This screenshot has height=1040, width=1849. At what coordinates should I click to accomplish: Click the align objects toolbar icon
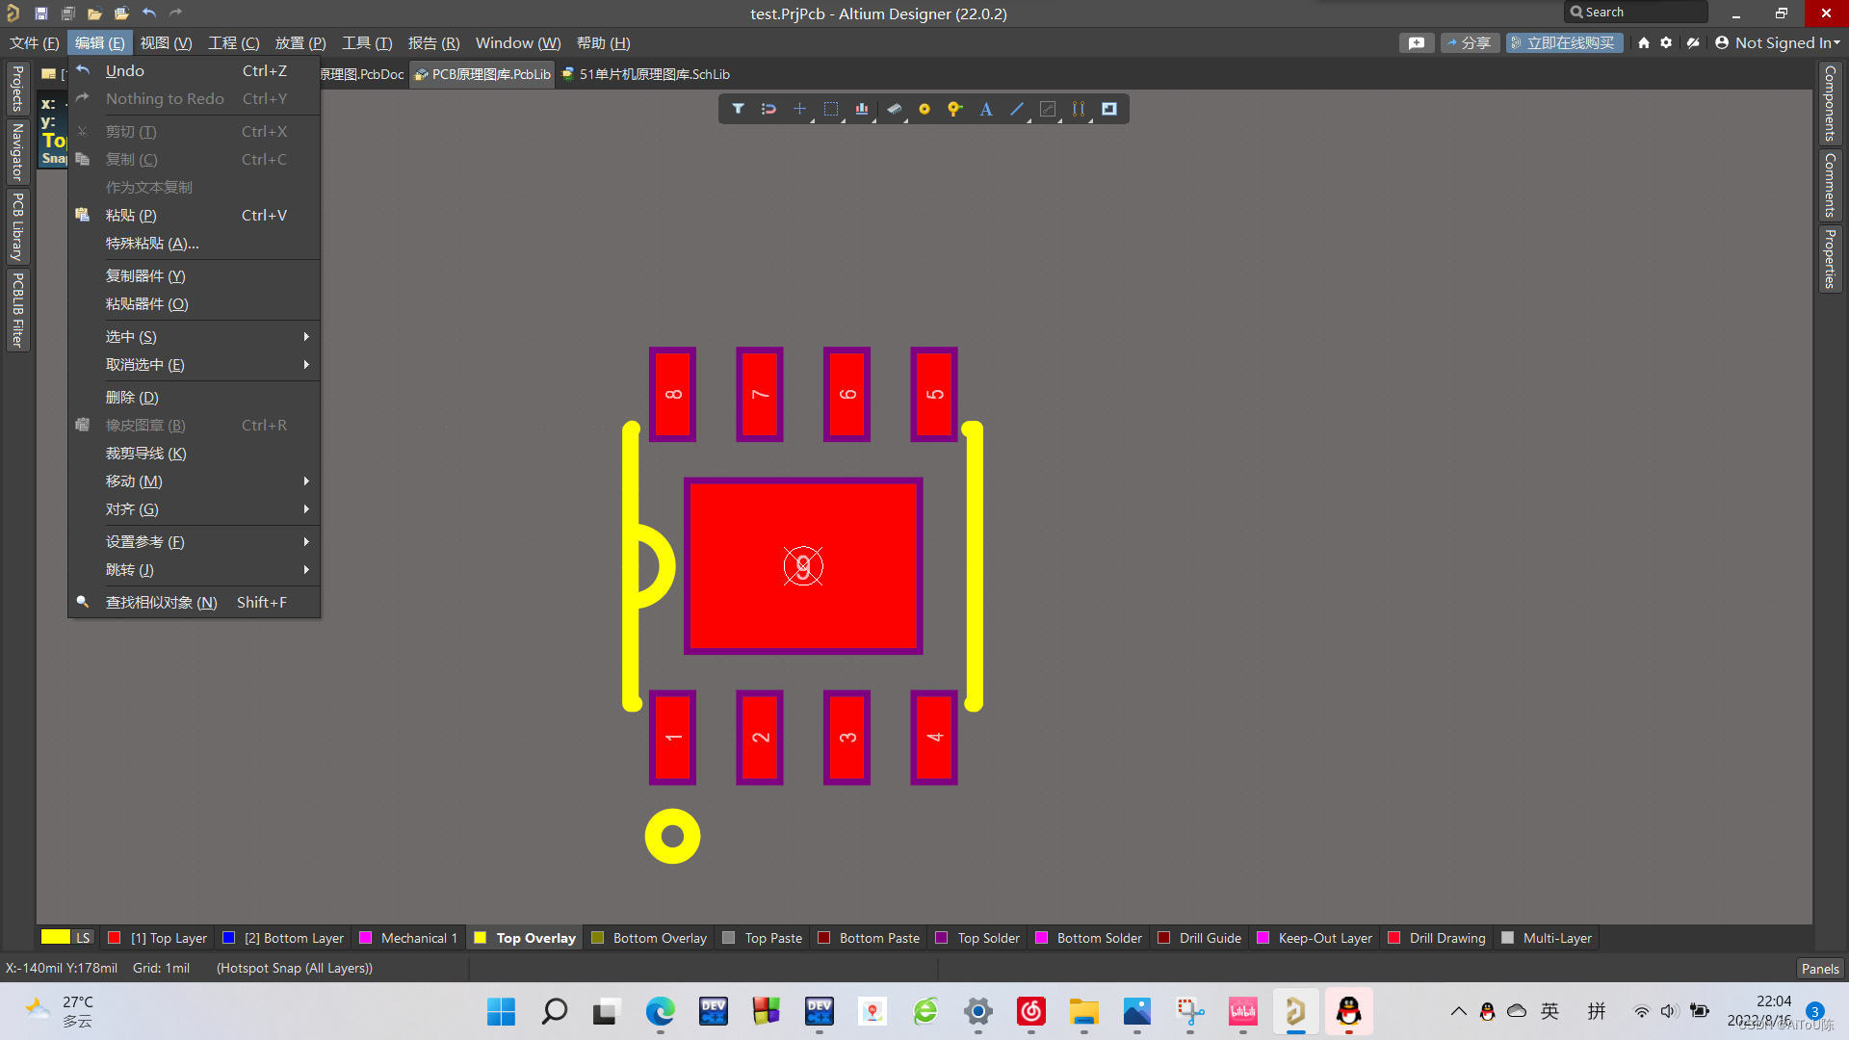click(x=862, y=109)
